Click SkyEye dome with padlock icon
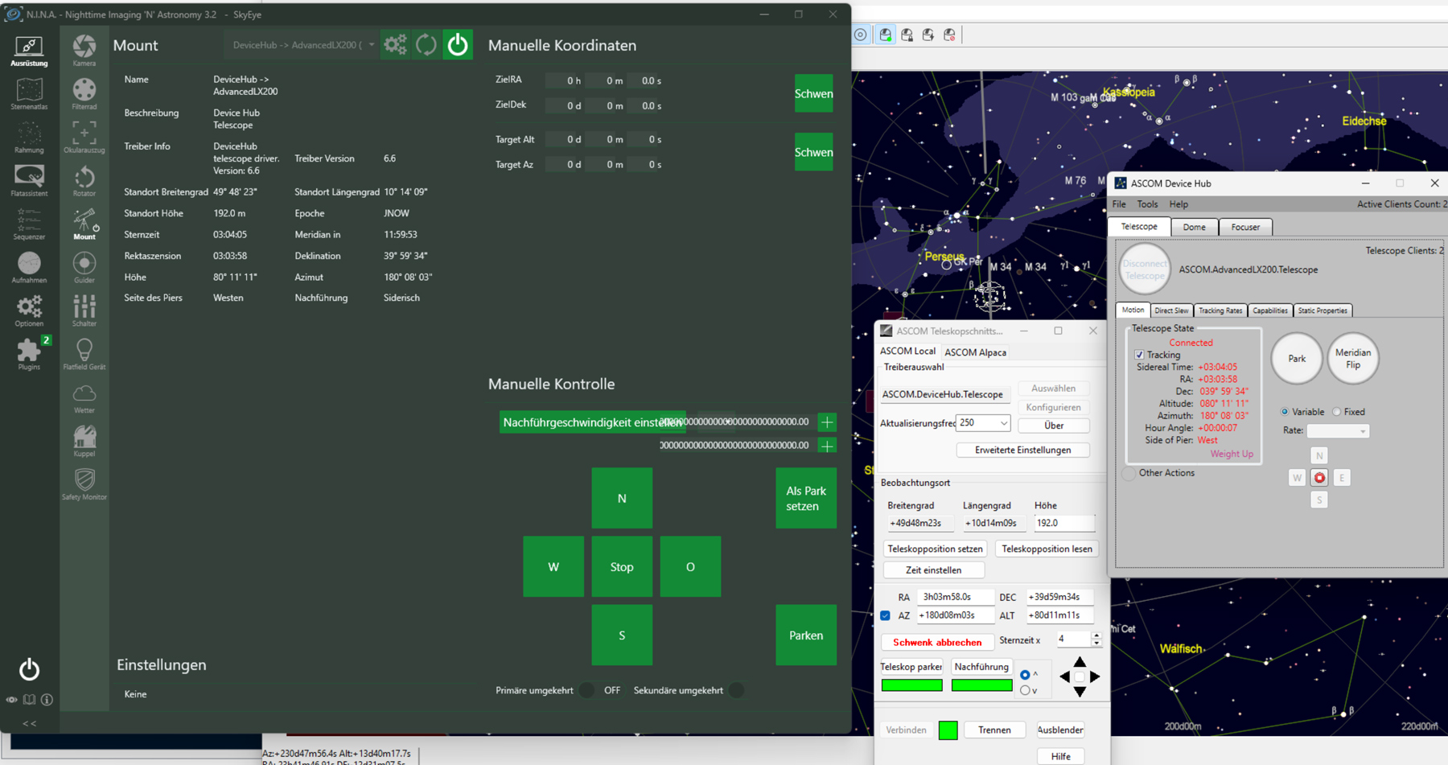The width and height of the screenshot is (1448, 765). [x=907, y=35]
